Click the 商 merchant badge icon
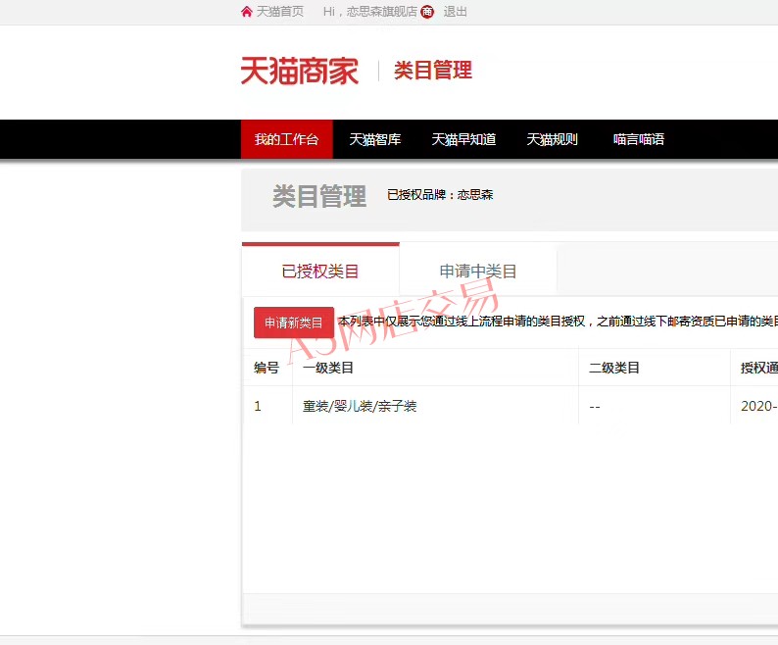 (x=427, y=12)
